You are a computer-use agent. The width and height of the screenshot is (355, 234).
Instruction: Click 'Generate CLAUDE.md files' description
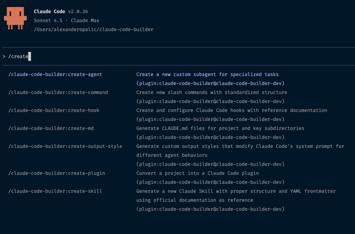coord(220,128)
